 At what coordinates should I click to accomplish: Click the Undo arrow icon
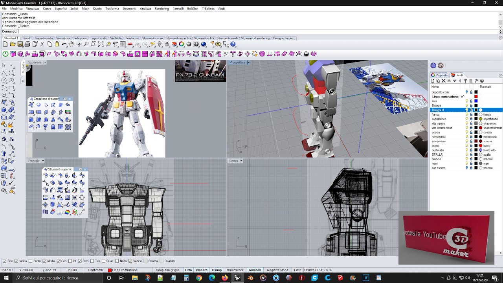click(64, 44)
